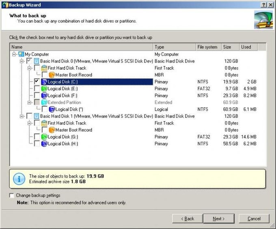Viewport: 276px width, 229px height.
Task: Check the Logical Disk (*) checkbox
Action: 45,109
